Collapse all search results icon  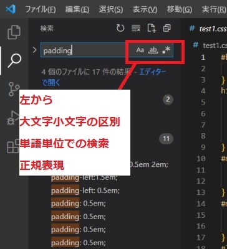pyautogui.click(x=167, y=28)
